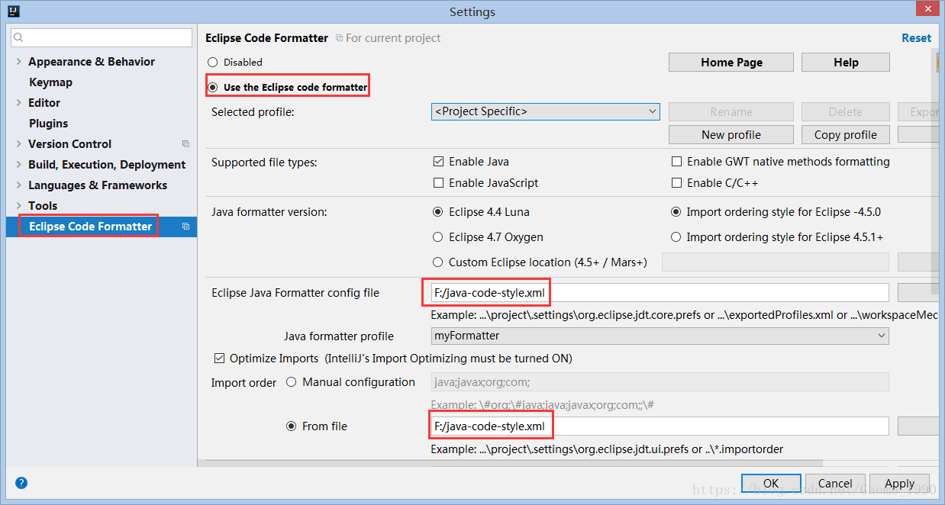Open the Keymap settings page
This screenshot has height=505, width=945.
click(x=50, y=82)
